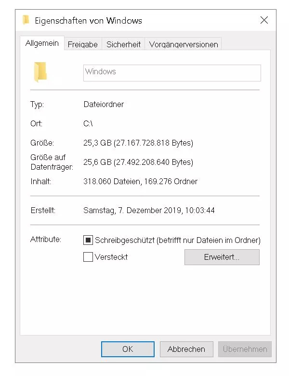Viewport: 289px width, 376px height.
Task: Click the location value C:\
Action: pyautogui.click(x=88, y=123)
